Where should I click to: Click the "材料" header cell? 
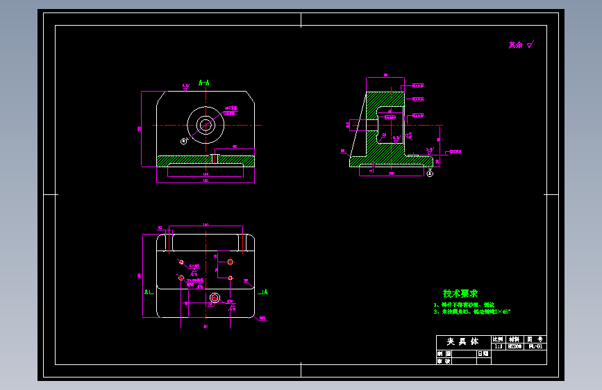[x=514, y=339]
